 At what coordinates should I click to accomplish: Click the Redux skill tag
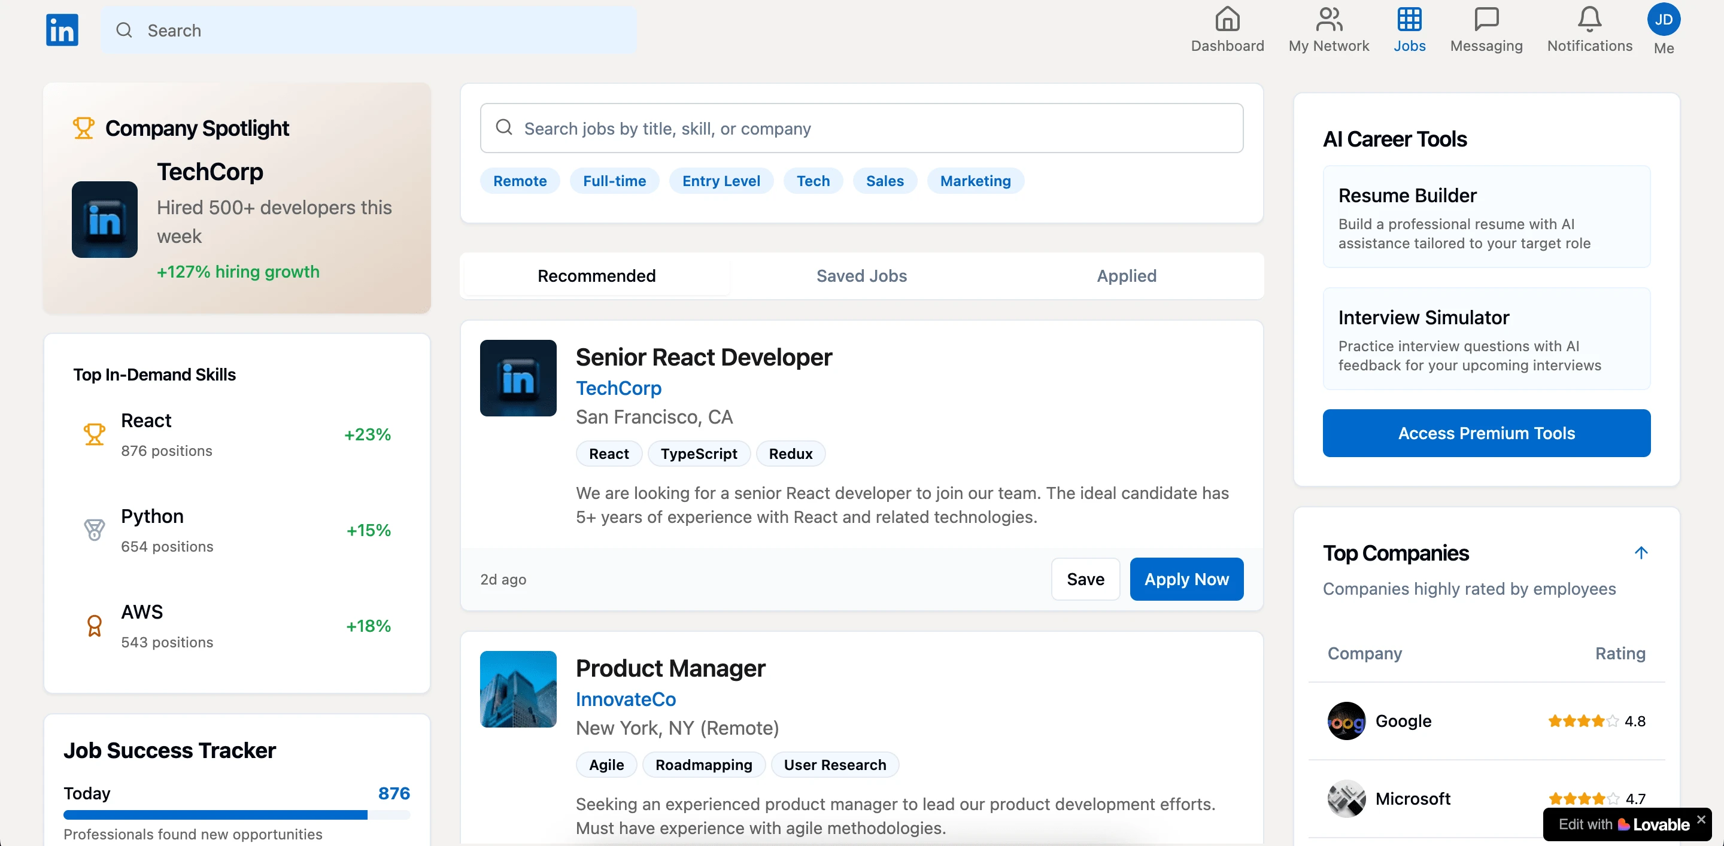pos(790,454)
